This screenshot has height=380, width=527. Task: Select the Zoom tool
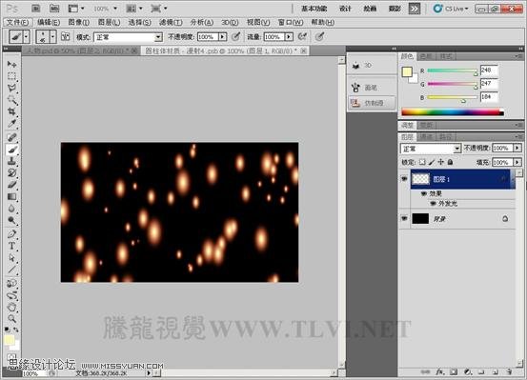point(11,318)
